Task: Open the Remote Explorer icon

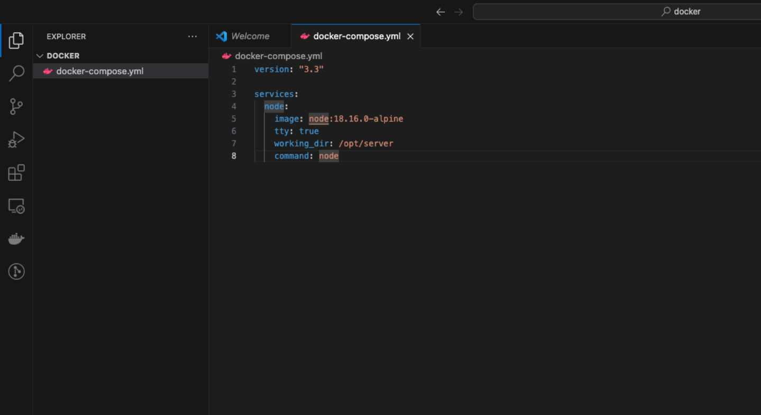Action: pyautogui.click(x=16, y=206)
